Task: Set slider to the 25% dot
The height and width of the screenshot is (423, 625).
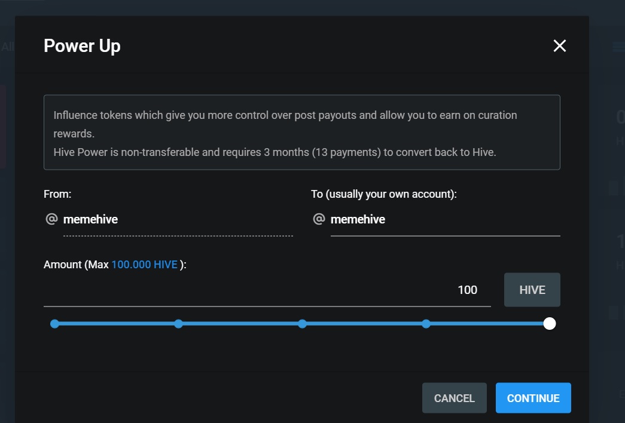Action: (x=179, y=324)
